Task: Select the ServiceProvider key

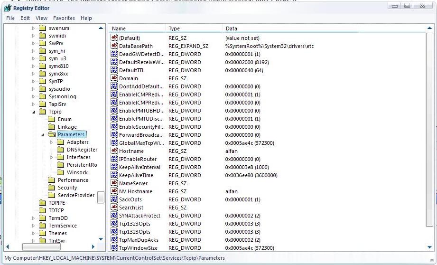Action: pos(76,195)
